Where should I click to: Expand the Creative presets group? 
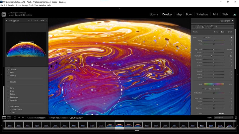[8, 70]
